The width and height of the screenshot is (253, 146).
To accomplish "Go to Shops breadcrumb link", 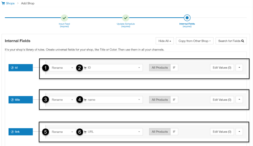I will (10, 3).
